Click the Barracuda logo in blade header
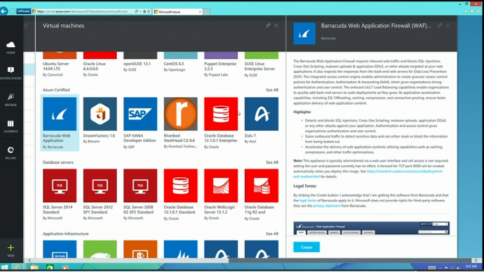 [304, 33]
